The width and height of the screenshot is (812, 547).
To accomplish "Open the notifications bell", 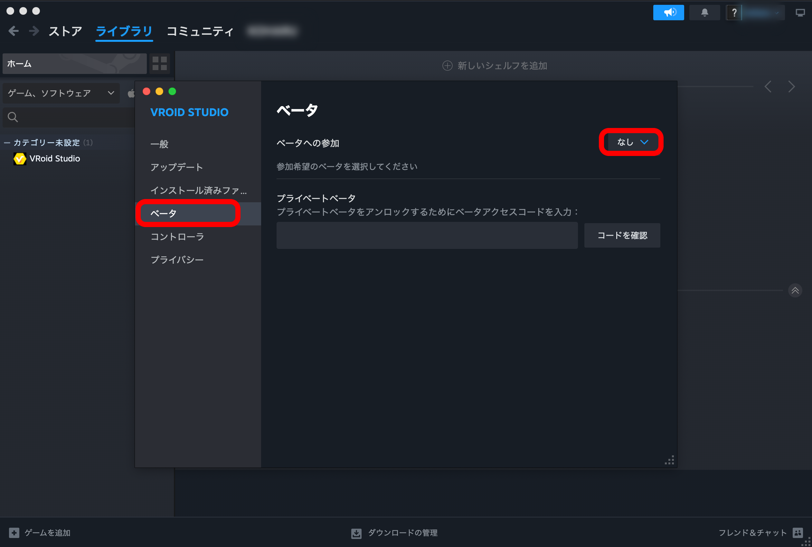I will pos(704,13).
